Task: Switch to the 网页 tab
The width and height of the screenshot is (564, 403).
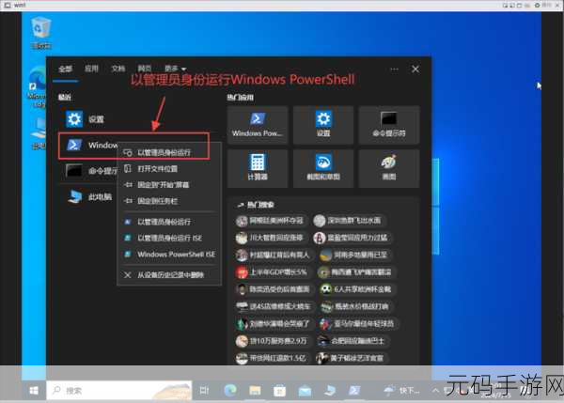Action: 145,69
